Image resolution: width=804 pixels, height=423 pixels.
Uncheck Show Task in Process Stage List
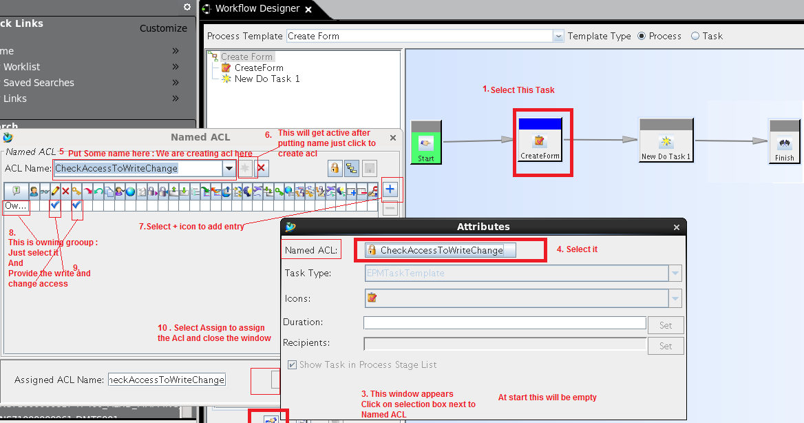tap(292, 364)
